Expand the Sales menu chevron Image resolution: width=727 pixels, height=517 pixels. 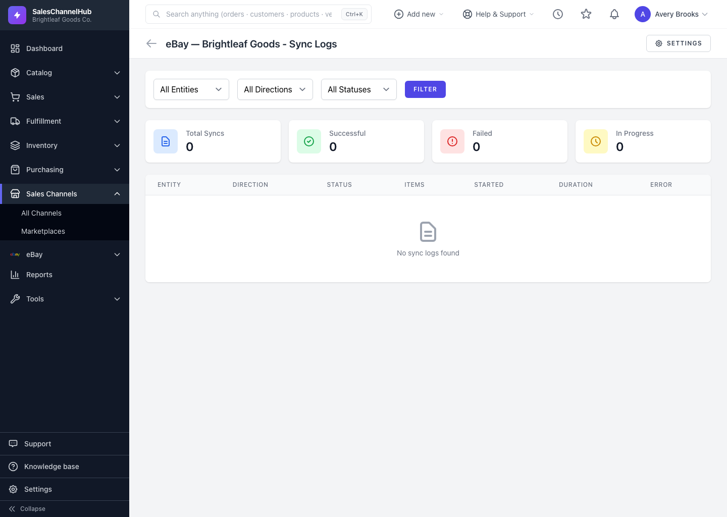[117, 97]
